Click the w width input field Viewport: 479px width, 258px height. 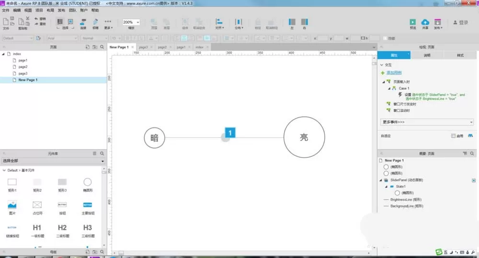(354, 38)
